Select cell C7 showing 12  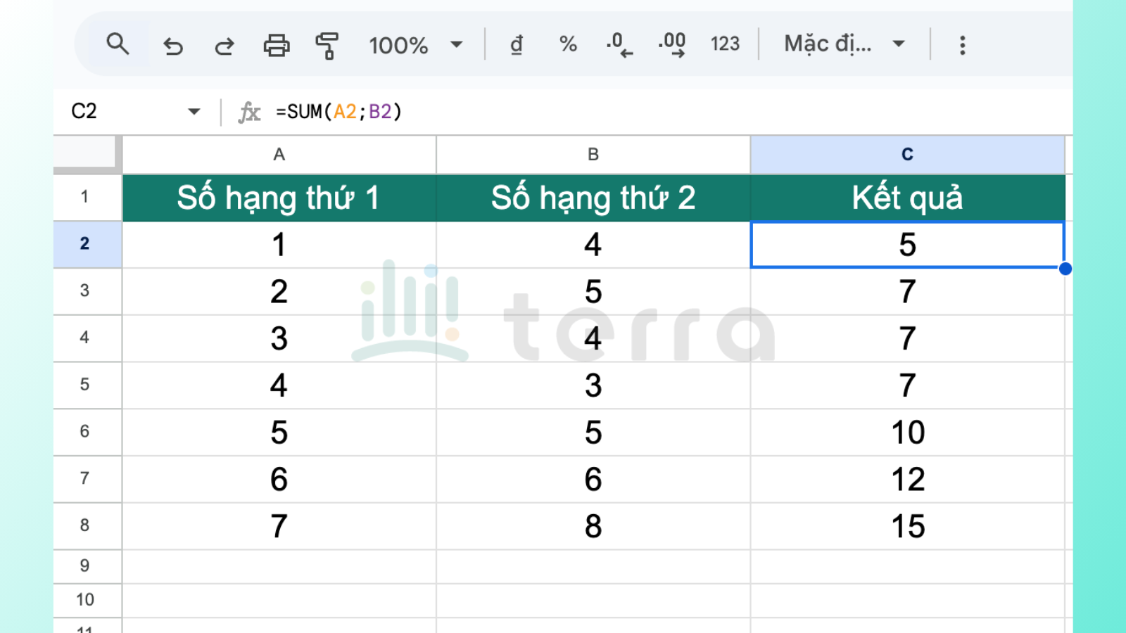(x=908, y=479)
